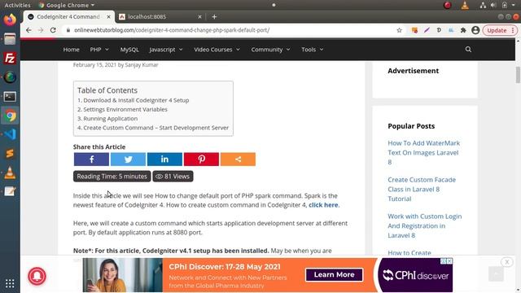Screen dimensions: 521x293
Task: Reload the current page
Action: coord(53,30)
